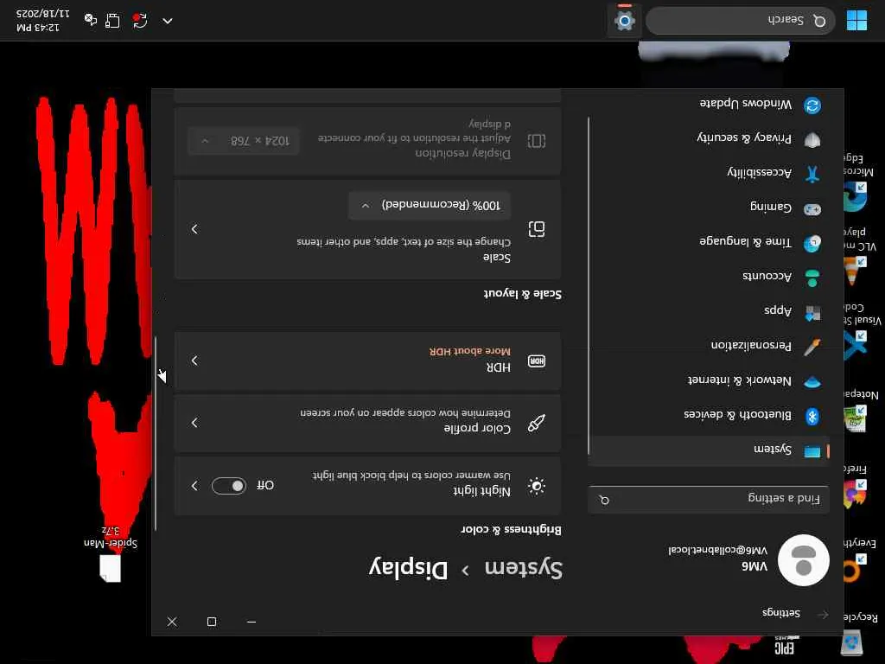Open Gaming controller icon in sidebar
The width and height of the screenshot is (885, 664).
pyautogui.click(x=812, y=209)
